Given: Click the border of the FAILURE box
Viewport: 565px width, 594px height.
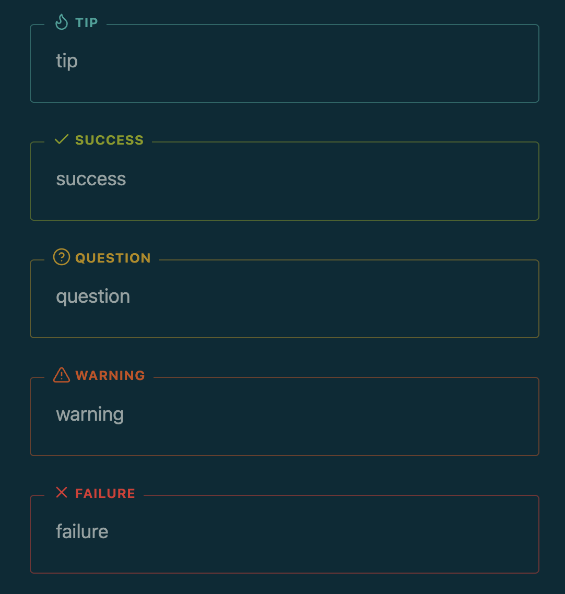Looking at the screenshot, I should coord(285,573).
